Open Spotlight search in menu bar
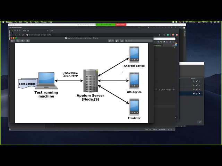 pyautogui.click(x=211, y=22)
